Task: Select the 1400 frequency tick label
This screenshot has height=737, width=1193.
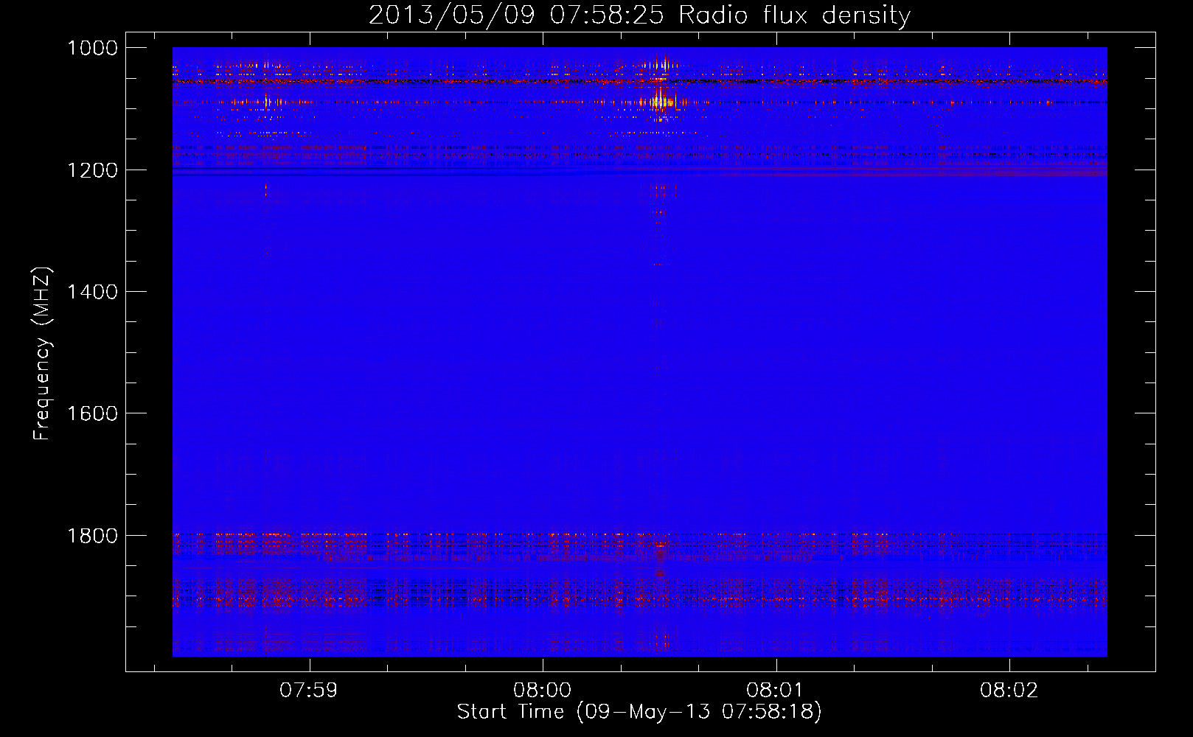Action: [x=93, y=292]
